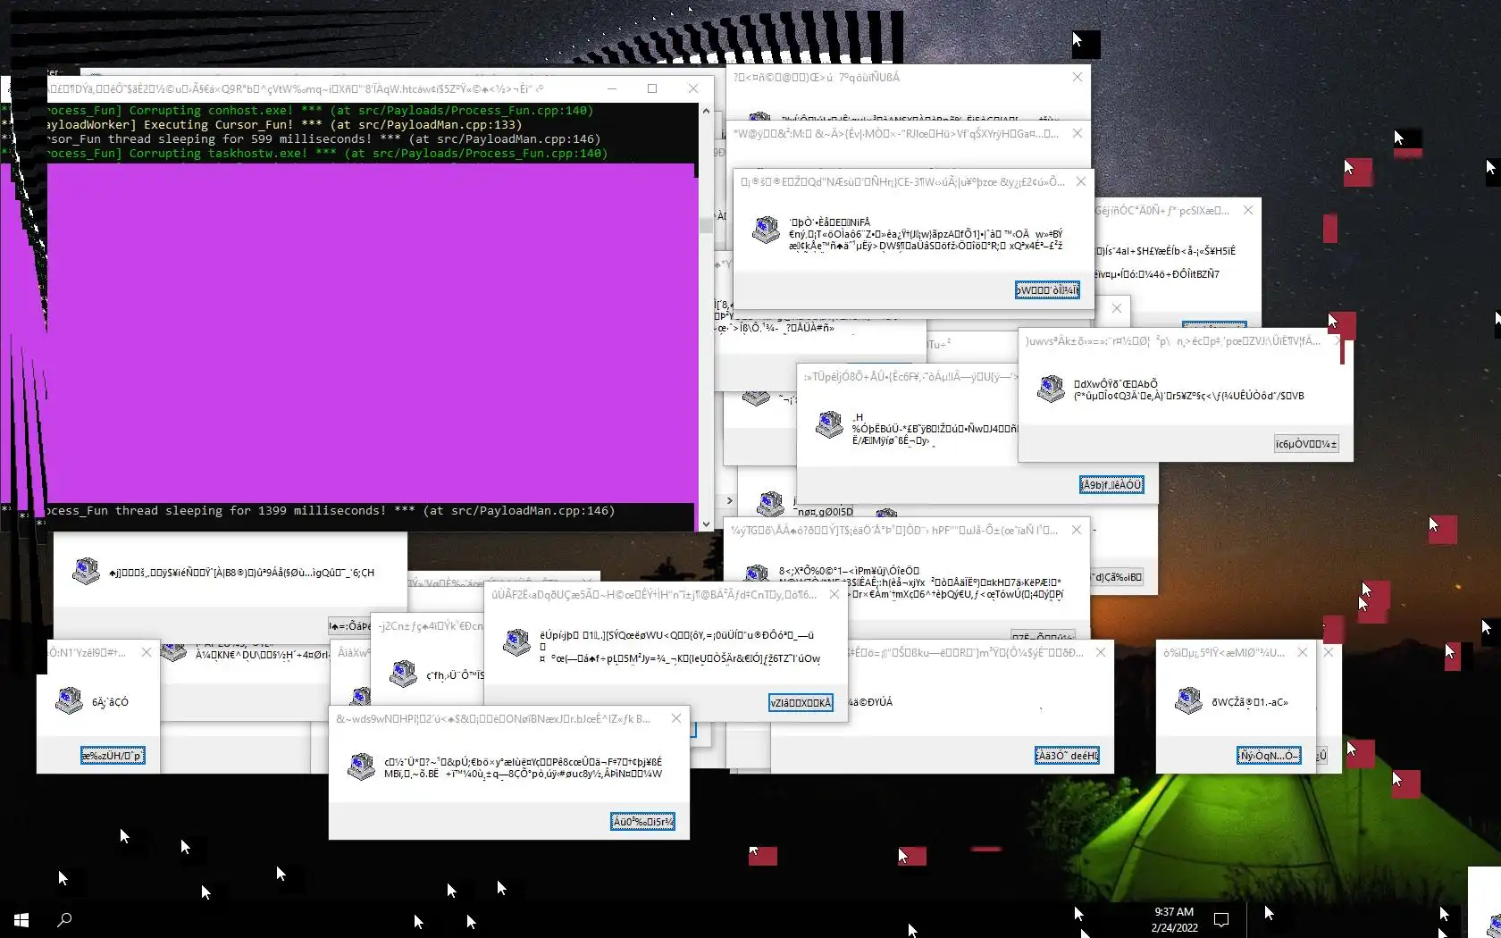Screen dimensions: 1501x938
Task: Click the 'ðWÇŽã' message text
Action: tap(1250, 702)
